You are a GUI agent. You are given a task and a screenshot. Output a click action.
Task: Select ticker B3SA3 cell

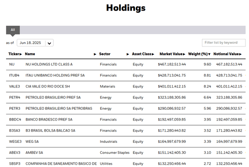coord(15,131)
